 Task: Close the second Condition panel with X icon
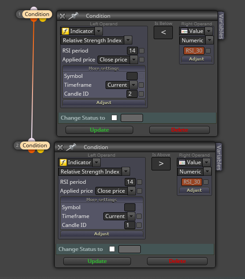click(x=60, y=147)
